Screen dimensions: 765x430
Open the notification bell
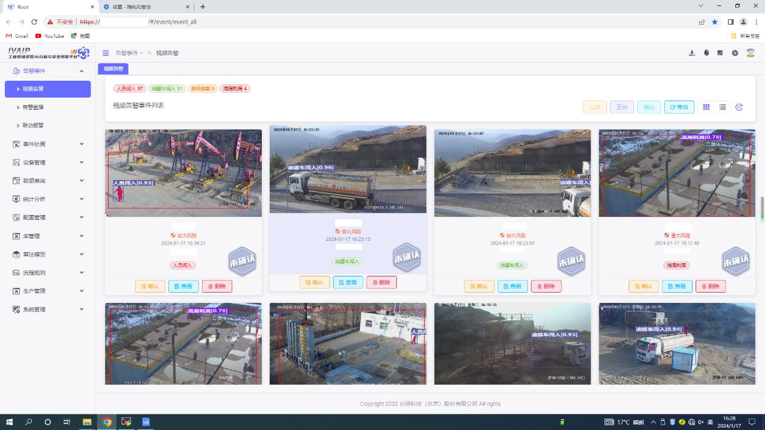pos(706,53)
